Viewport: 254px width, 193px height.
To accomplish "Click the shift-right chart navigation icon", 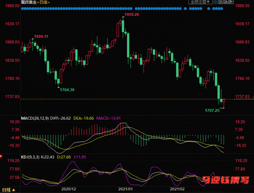I will pos(231,2).
